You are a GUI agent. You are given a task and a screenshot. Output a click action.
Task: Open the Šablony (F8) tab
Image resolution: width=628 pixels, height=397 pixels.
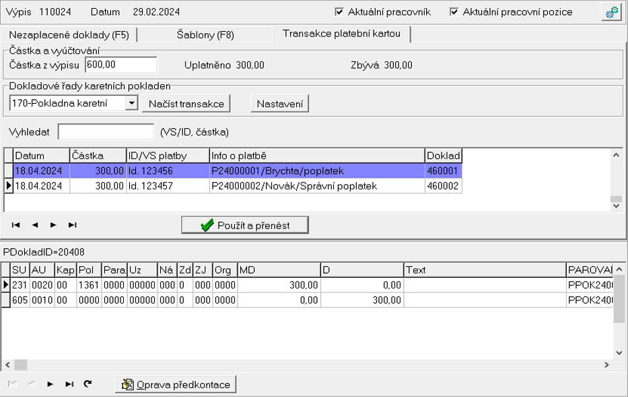(x=205, y=35)
